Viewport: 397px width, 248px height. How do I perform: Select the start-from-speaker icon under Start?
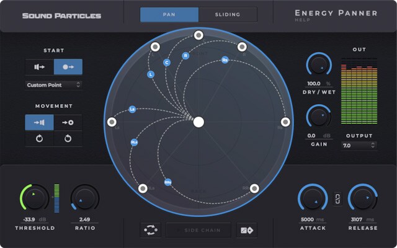tap(40, 67)
